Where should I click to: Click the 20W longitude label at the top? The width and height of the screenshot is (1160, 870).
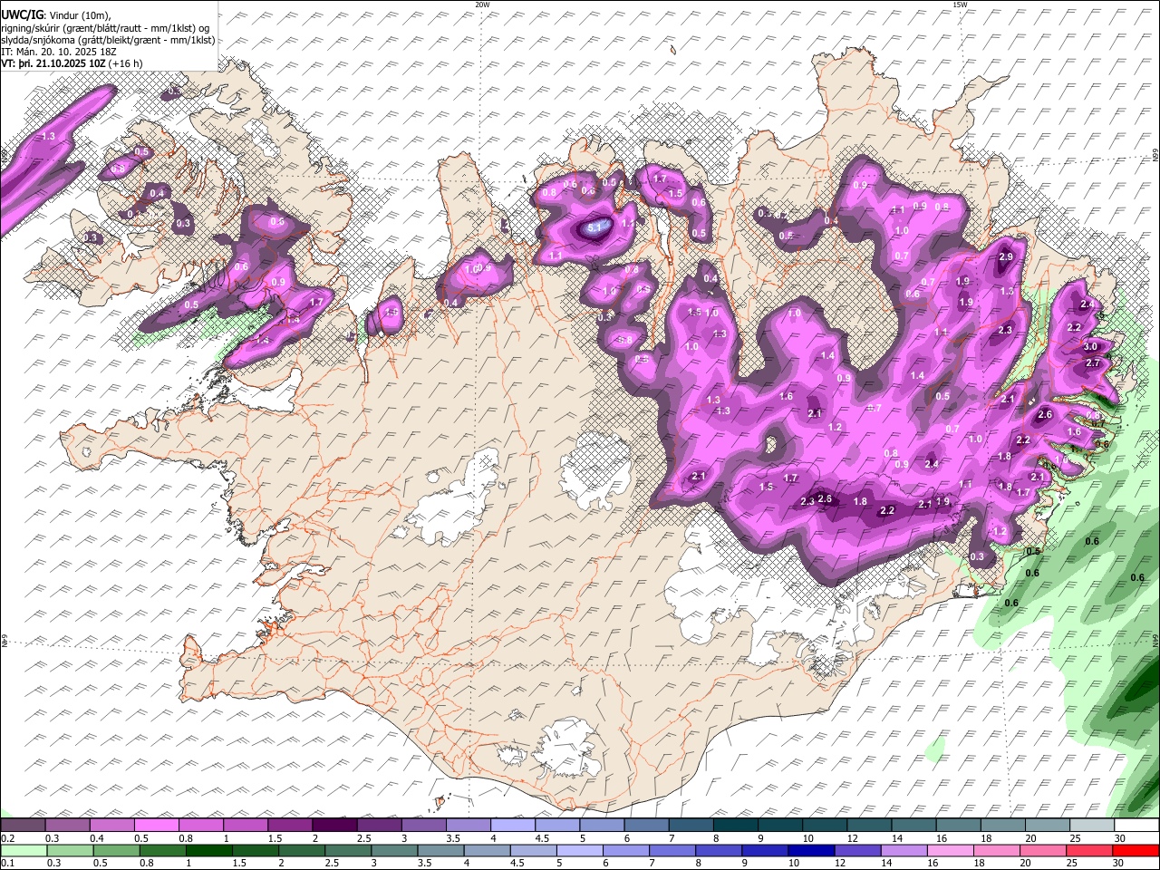(x=482, y=4)
